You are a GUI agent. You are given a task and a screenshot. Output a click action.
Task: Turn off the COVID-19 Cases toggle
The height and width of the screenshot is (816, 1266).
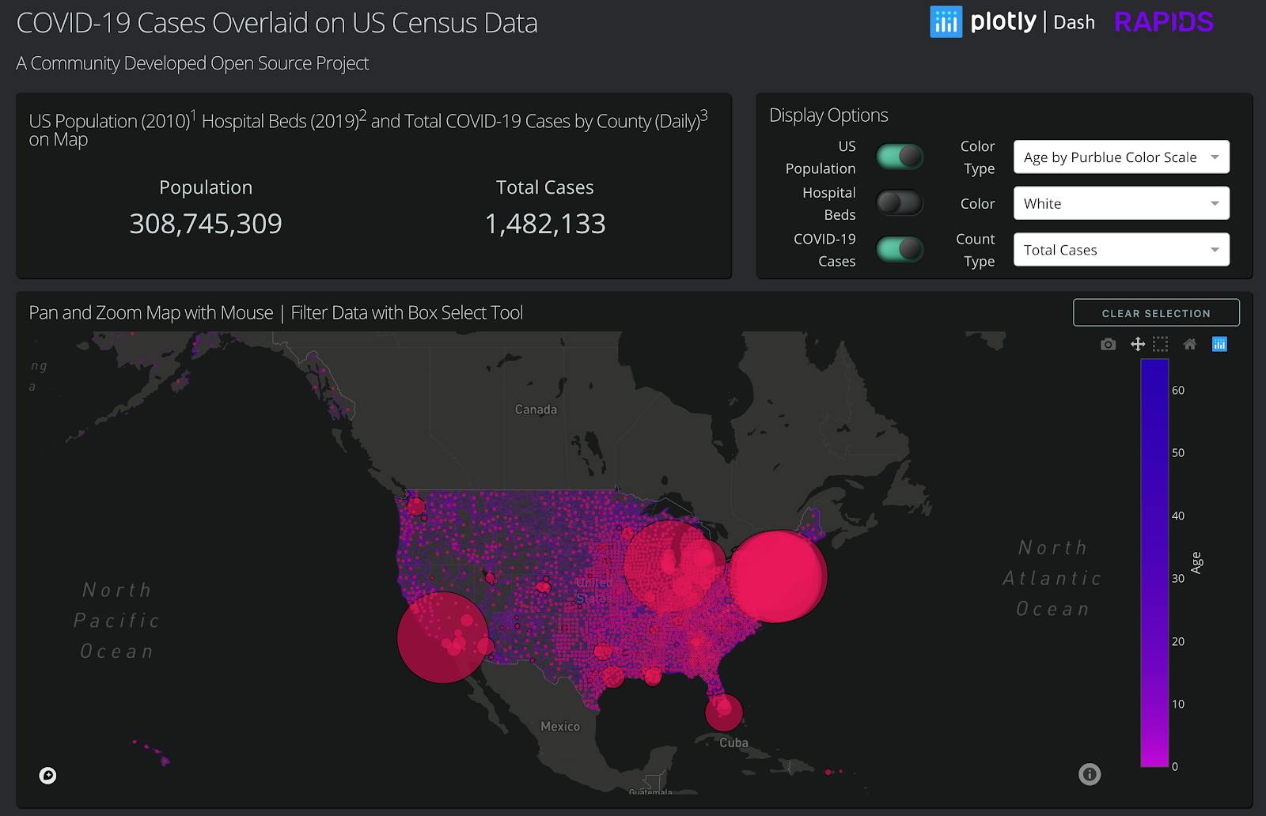click(900, 249)
